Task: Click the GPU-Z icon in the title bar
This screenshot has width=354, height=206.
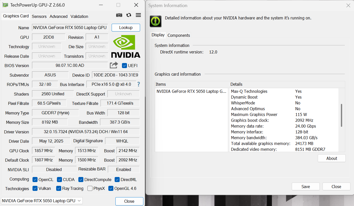Action: coord(6,5)
